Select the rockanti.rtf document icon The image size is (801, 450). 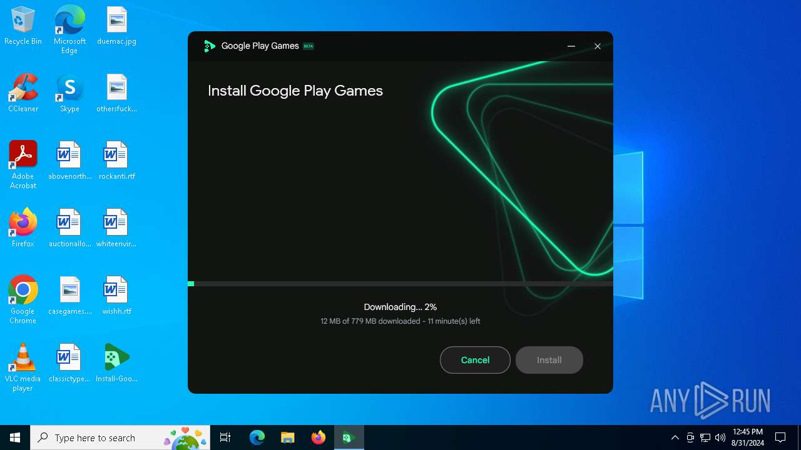coord(116,161)
